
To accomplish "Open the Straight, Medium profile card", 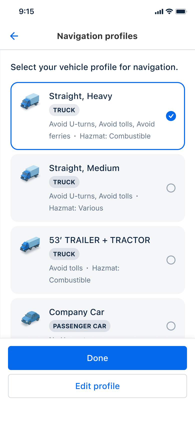I will click(x=97, y=188).
